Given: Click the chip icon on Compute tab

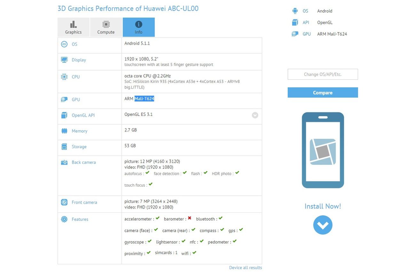Looking at the screenshot, I should tap(106, 24).
